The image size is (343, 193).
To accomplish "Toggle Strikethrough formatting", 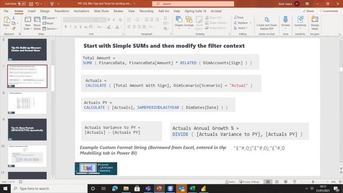I will [86, 27].
